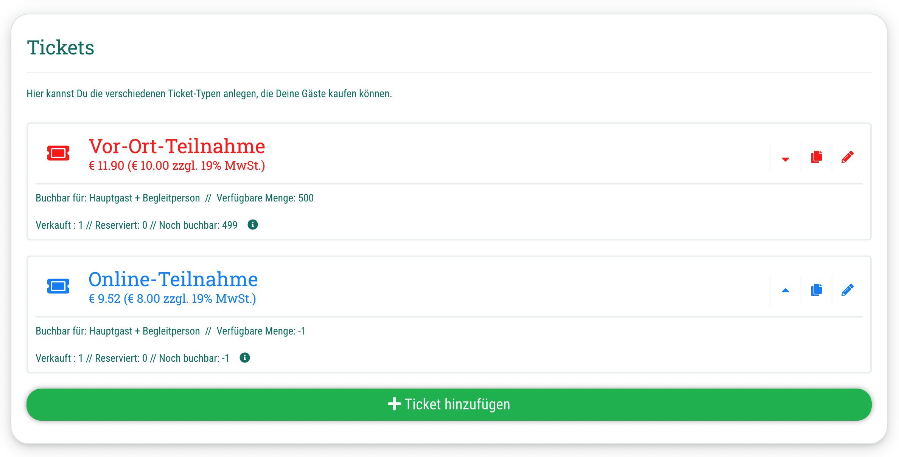This screenshot has height=457, width=899.
Task: Click the Online ticket's Verkauft : 1 text
Action: pos(59,358)
